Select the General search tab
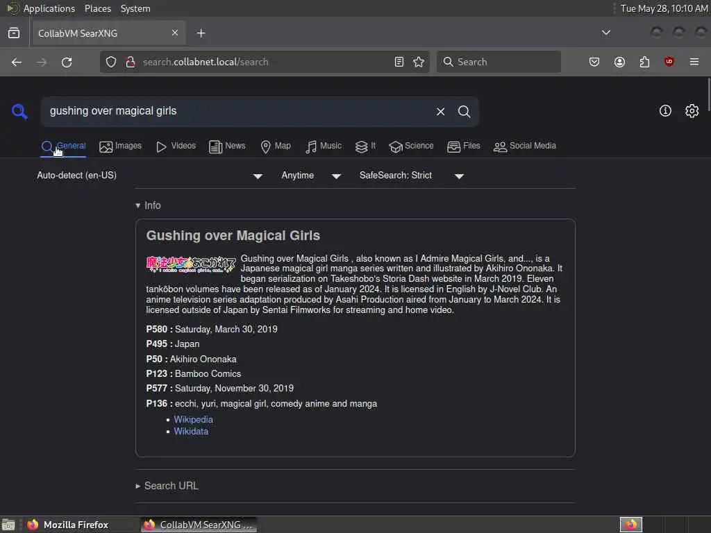Viewport: 711px width, 533px height. tap(63, 146)
